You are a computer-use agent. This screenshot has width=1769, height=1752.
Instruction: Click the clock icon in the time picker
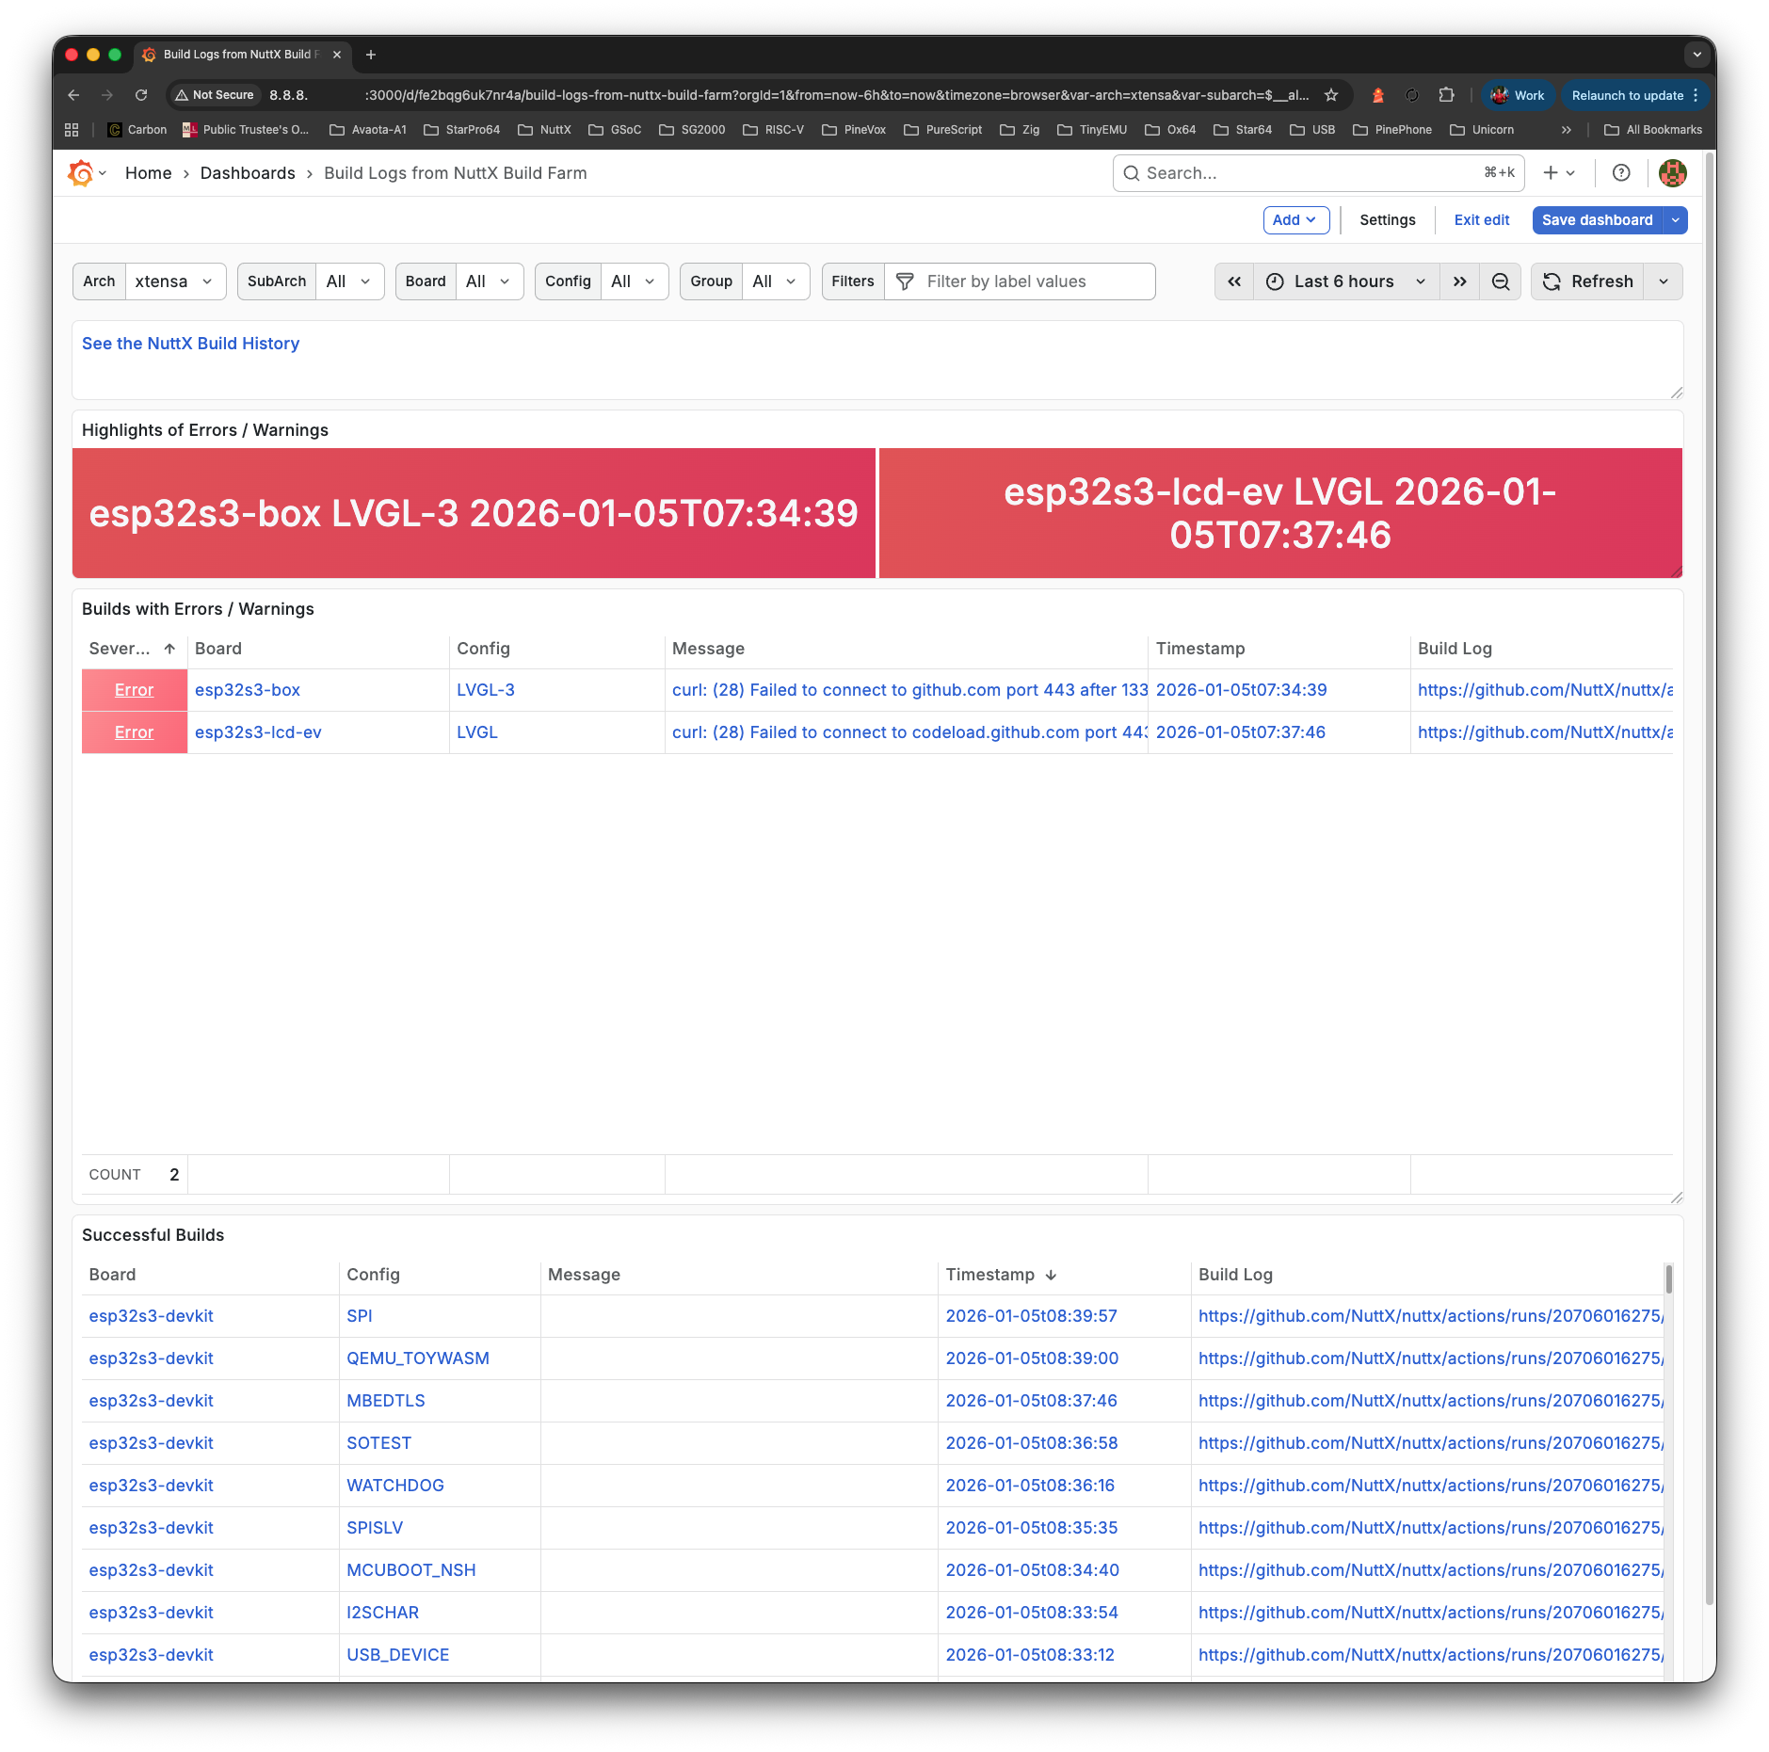(1274, 281)
